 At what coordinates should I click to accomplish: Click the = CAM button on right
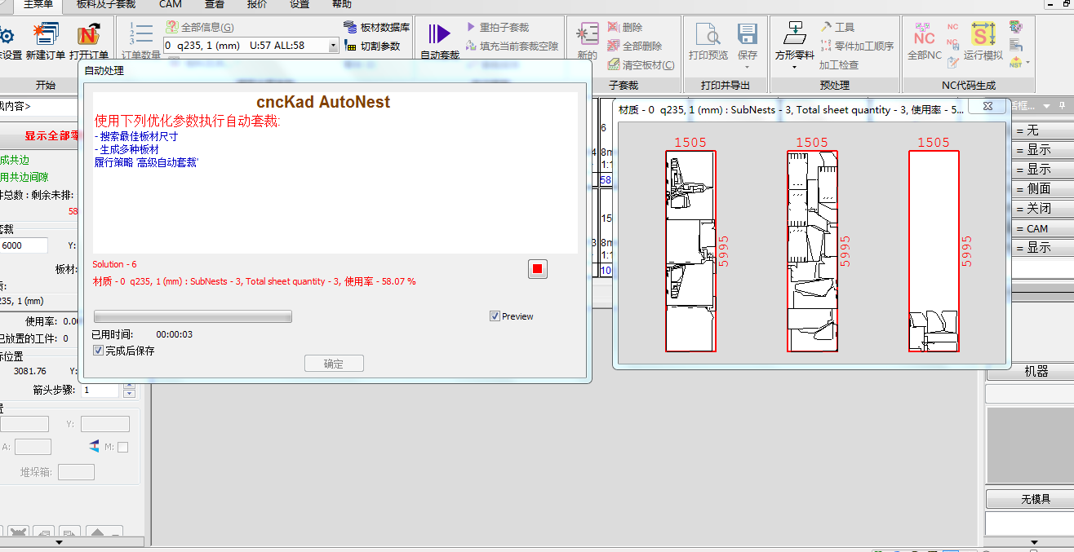coord(1042,228)
